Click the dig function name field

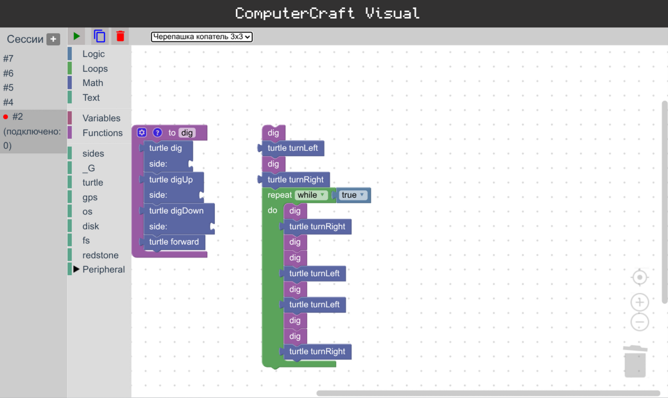click(187, 133)
